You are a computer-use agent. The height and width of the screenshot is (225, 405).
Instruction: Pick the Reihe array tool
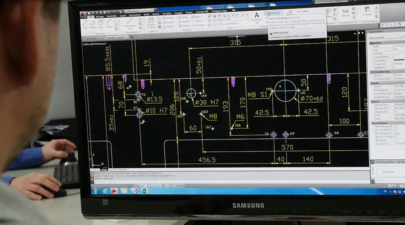[197, 17]
